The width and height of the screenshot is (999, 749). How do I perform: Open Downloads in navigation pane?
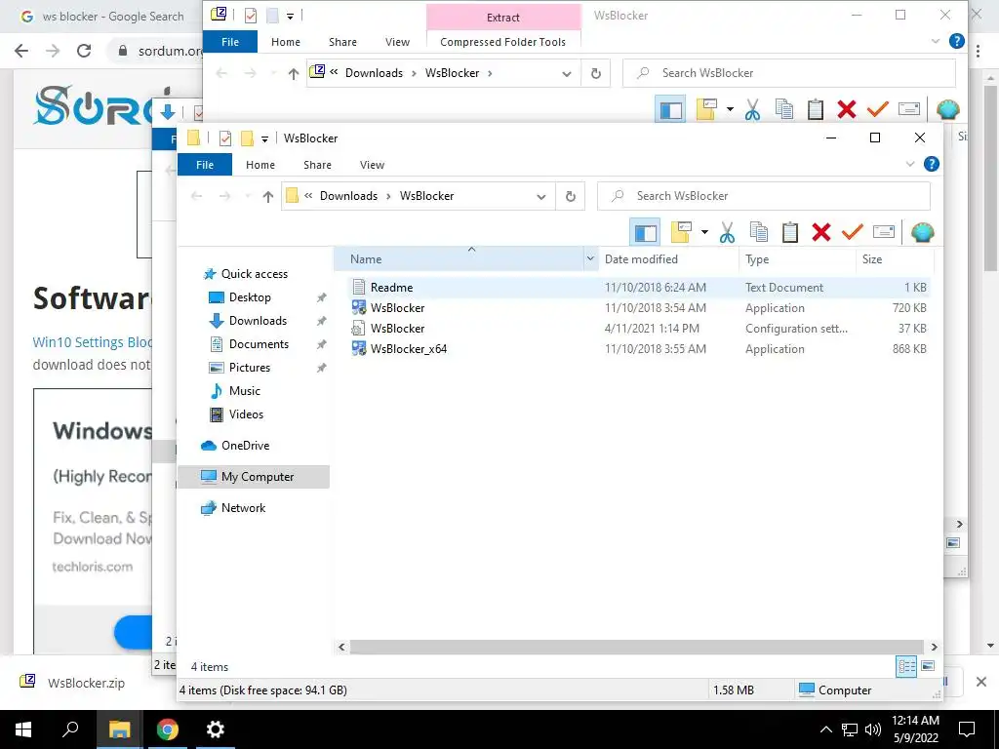[248, 321]
